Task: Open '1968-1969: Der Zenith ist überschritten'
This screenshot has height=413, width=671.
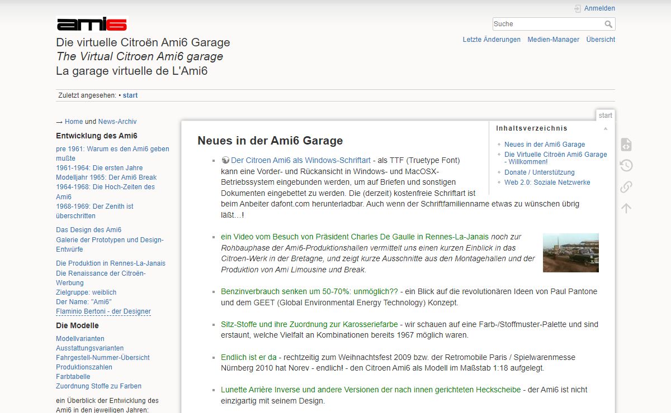Action: tap(94, 211)
